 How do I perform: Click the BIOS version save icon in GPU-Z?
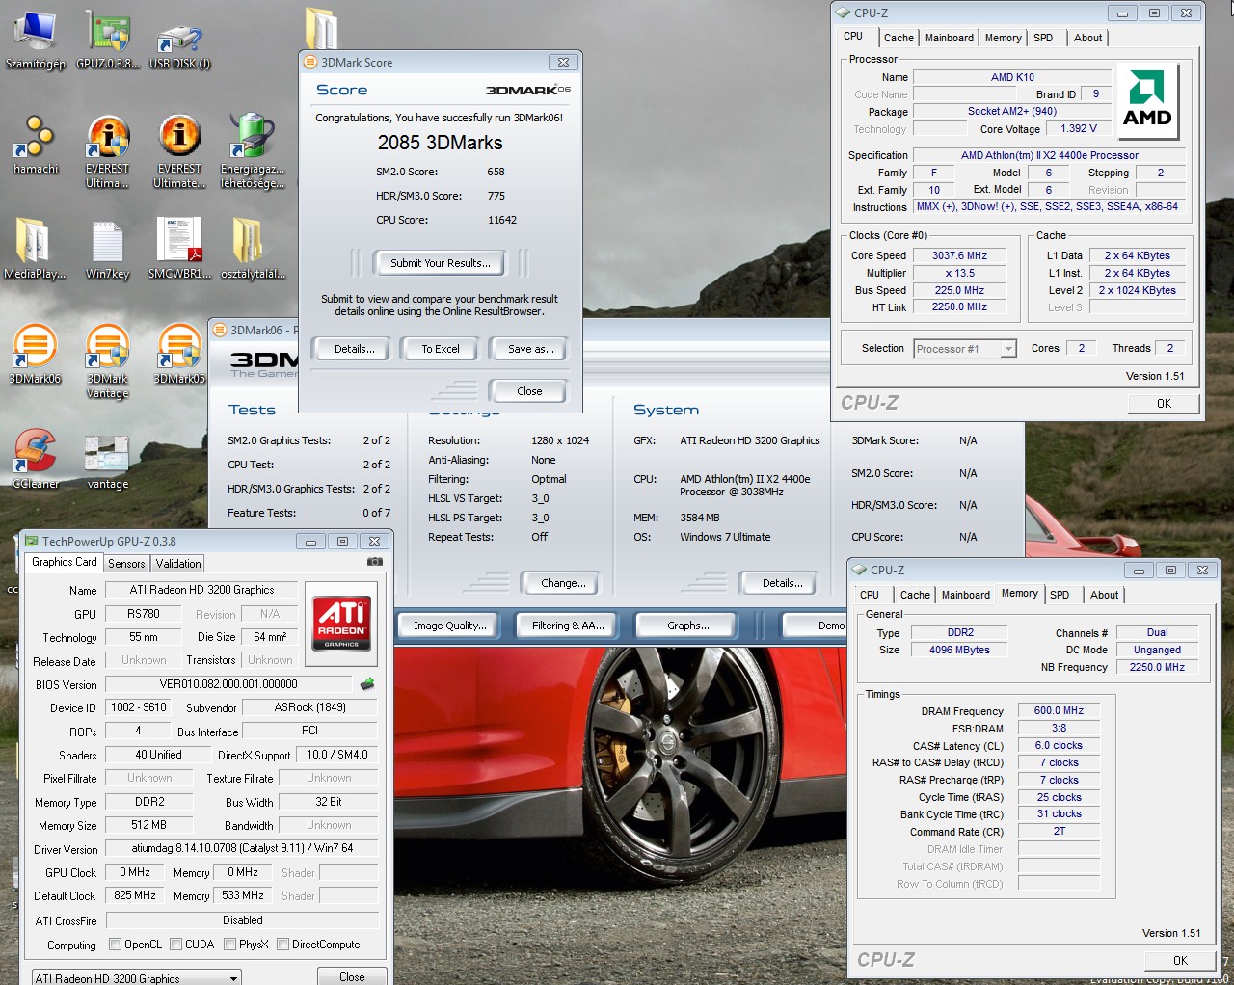pyautogui.click(x=367, y=684)
